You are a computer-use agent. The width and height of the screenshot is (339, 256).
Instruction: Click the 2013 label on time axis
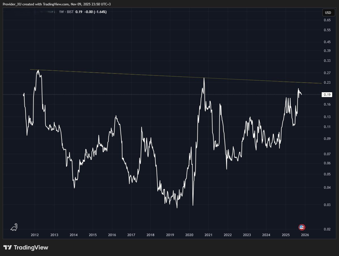(x=54, y=235)
